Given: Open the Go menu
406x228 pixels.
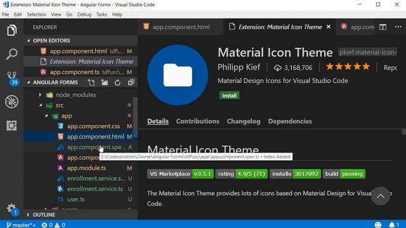Looking at the screenshot, I should pos(69,15).
